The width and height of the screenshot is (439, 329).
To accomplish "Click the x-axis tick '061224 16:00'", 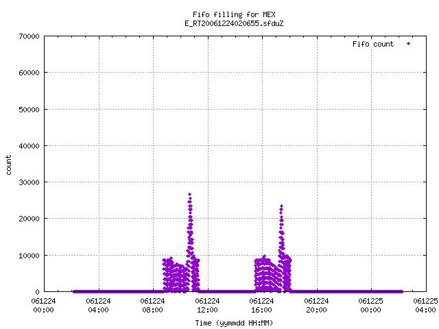I will pyautogui.click(x=261, y=306).
